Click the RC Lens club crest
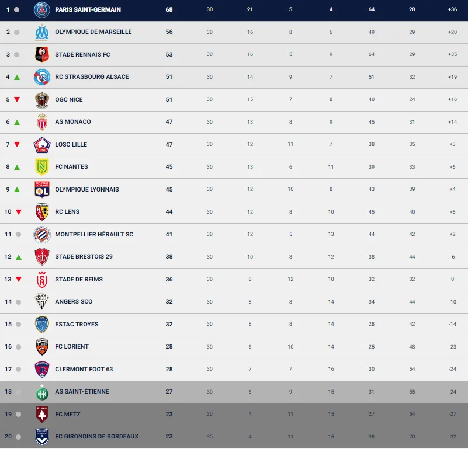The image size is (468, 449). (x=41, y=212)
